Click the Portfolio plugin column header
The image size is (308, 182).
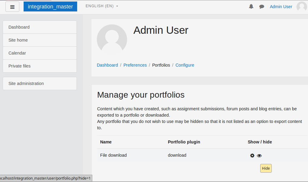pyautogui.click(x=184, y=142)
